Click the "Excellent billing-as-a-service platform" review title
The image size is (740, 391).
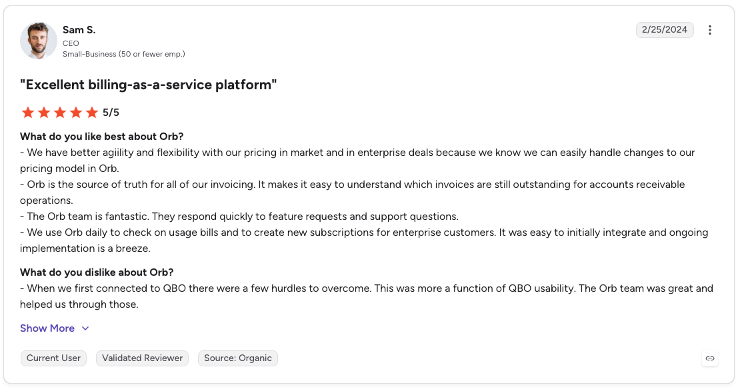point(148,85)
